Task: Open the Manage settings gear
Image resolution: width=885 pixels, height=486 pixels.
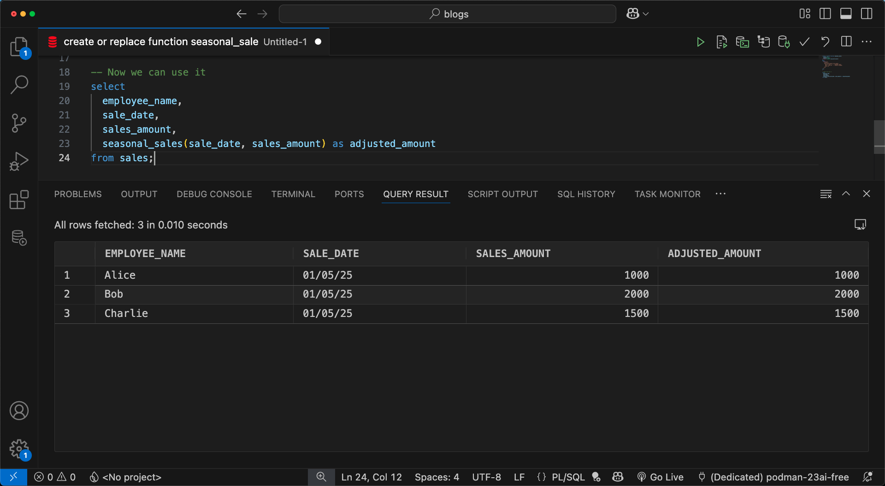Action: pos(19,449)
